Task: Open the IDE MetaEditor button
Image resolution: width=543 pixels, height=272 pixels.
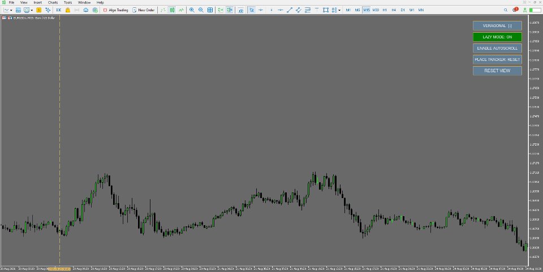Action: tap(58, 10)
